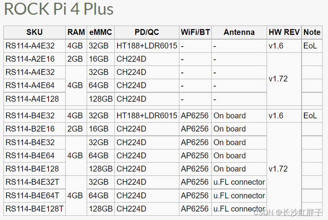Click the CSDN @长沙红胖子 watermark
This screenshot has height=220, width=328.
[x=288, y=212]
